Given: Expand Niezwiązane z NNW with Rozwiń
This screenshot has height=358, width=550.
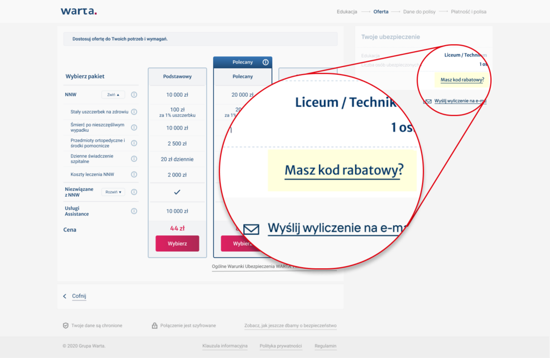Looking at the screenshot, I should click(x=114, y=192).
